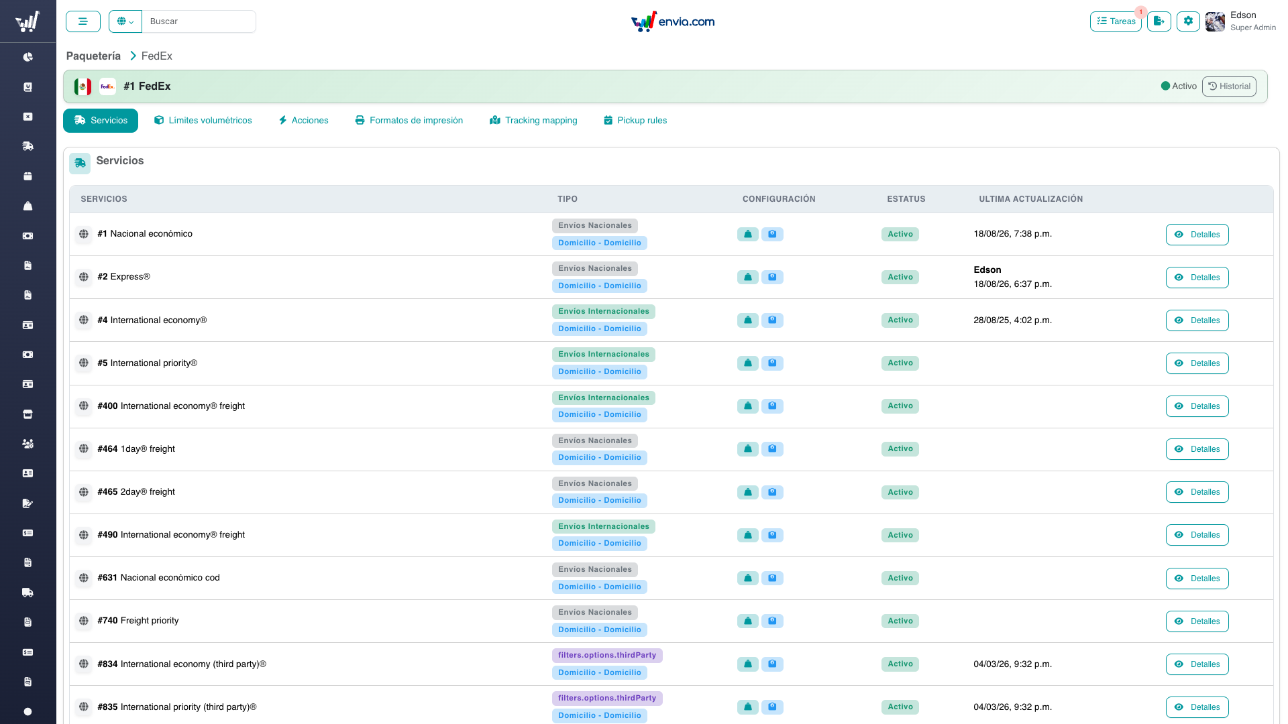Screen dimensions: 1288x724
Task: Click "filters.options.thirdParty" tag on #834 row
Action: click(607, 656)
